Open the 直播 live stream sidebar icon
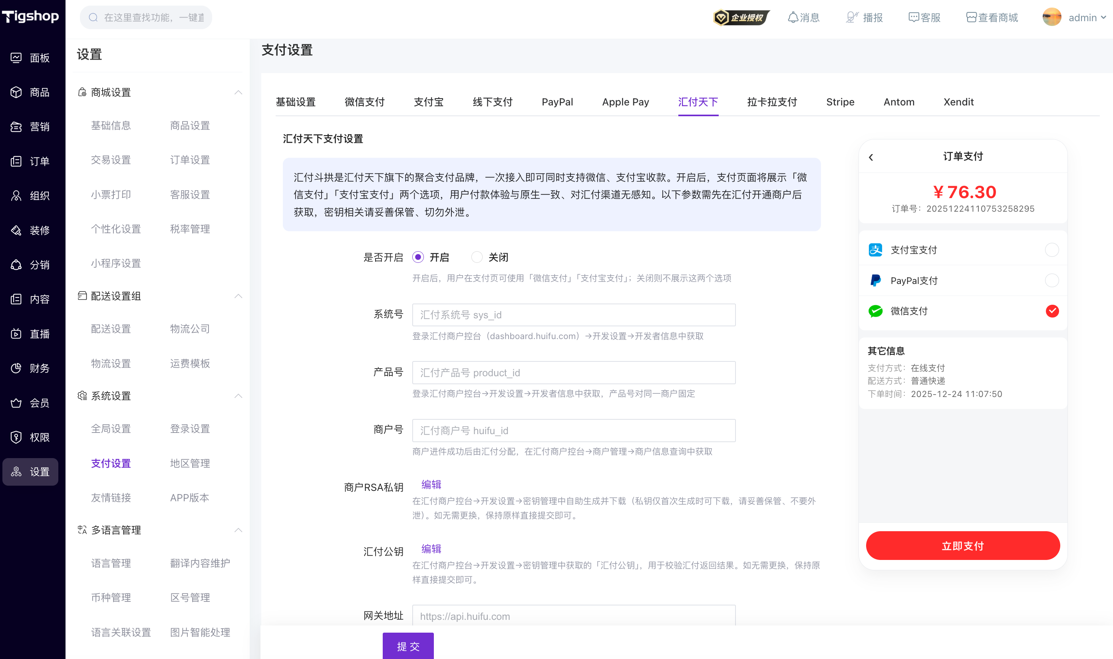The width and height of the screenshot is (1113, 659). pyautogui.click(x=16, y=333)
